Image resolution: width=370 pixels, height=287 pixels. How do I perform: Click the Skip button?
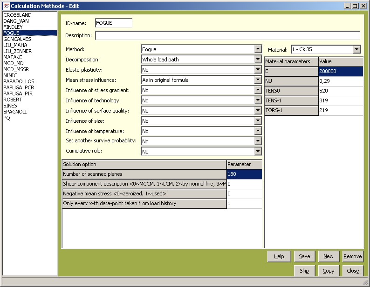click(x=304, y=271)
